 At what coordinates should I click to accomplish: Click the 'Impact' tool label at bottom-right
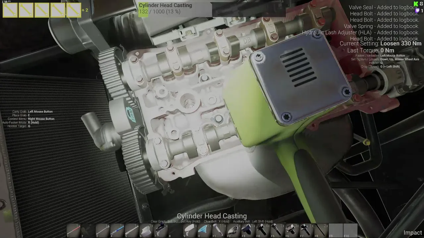(413, 233)
